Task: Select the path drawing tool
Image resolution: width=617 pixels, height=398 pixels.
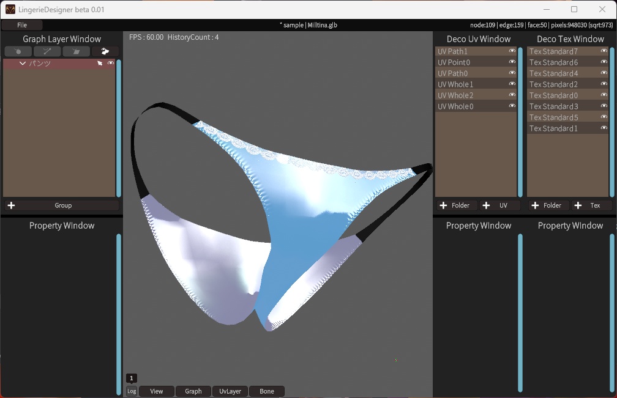Action: (47, 51)
